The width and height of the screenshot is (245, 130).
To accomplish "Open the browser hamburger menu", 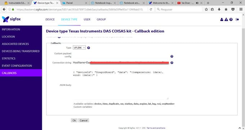I will tap(241, 9).
